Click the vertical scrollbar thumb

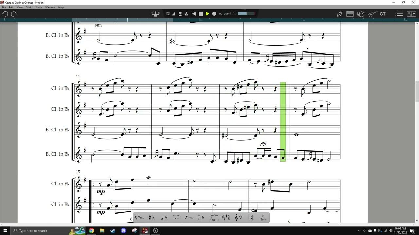417,92
